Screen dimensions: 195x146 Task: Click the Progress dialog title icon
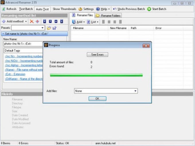(46, 45)
